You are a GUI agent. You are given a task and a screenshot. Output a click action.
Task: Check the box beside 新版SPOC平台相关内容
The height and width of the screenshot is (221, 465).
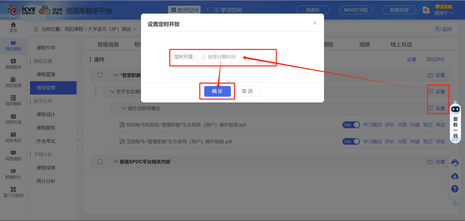[100, 162]
